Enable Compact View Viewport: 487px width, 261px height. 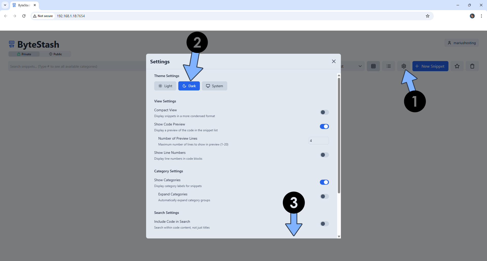(x=324, y=112)
